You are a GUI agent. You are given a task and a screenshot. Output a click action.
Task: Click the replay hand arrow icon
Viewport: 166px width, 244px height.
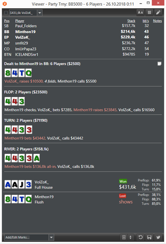(x=140, y=237)
